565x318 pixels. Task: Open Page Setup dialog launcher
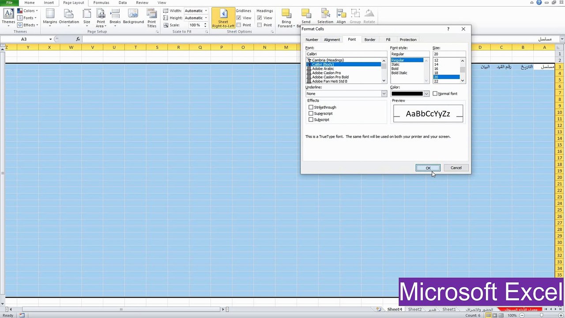(157, 32)
